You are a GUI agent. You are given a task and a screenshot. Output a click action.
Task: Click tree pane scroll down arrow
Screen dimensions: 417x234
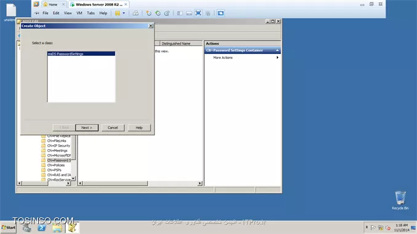pos(73,179)
